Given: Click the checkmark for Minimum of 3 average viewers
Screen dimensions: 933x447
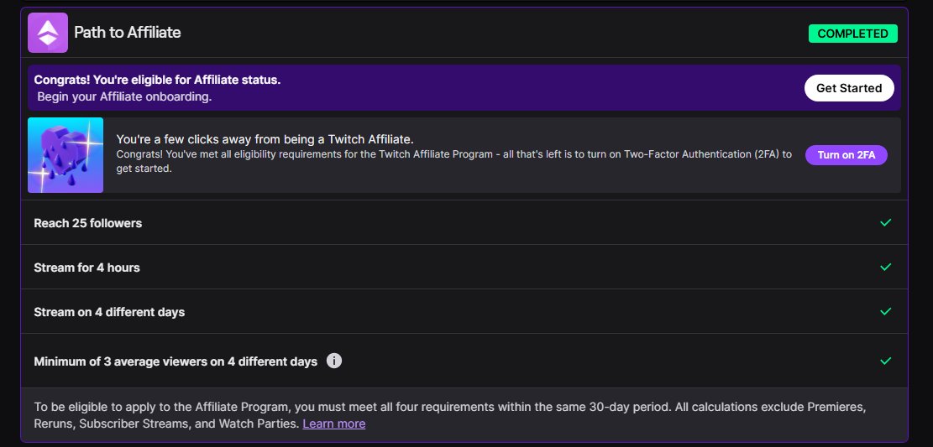Looking at the screenshot, I should (885, 361).
